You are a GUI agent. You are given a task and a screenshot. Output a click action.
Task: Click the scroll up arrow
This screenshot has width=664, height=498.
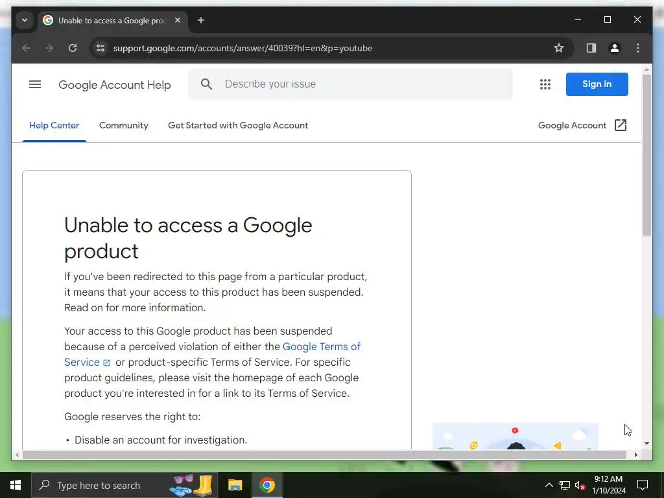646,69
